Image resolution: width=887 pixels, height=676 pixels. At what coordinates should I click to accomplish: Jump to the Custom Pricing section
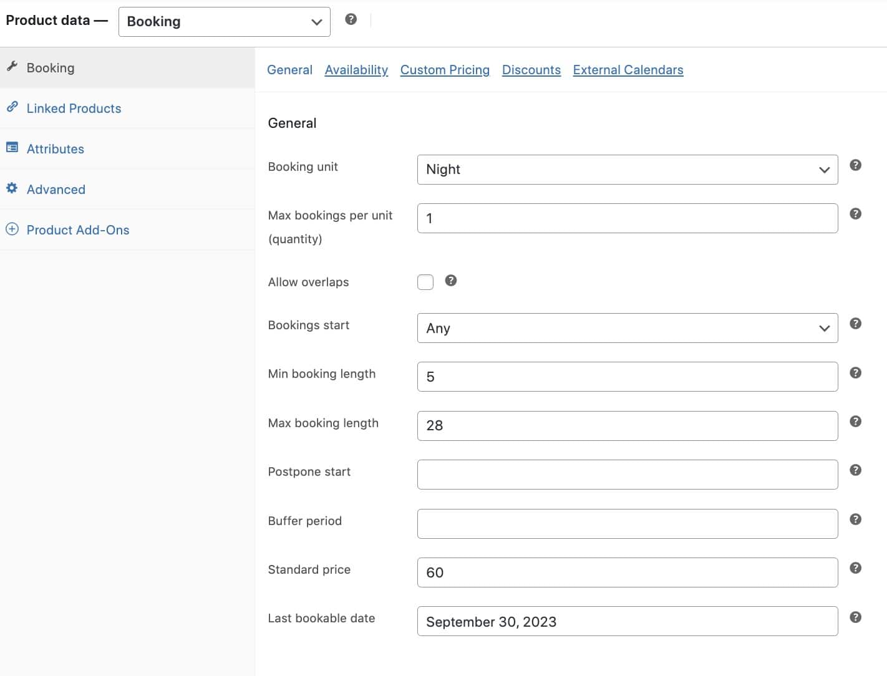click(x=445, y=70)
